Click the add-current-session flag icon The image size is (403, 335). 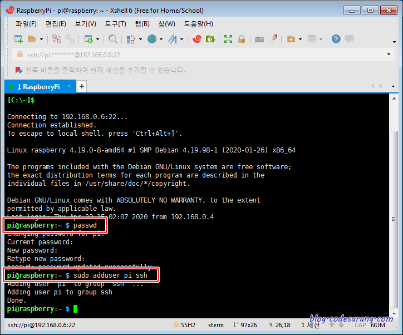tap(19, 70)
